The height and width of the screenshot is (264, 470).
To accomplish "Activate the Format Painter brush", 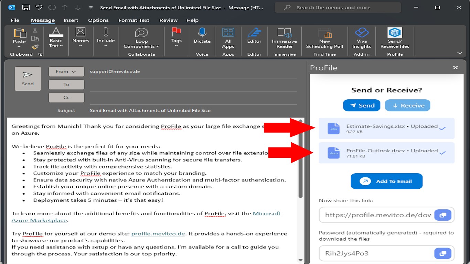I will [35, 47].
